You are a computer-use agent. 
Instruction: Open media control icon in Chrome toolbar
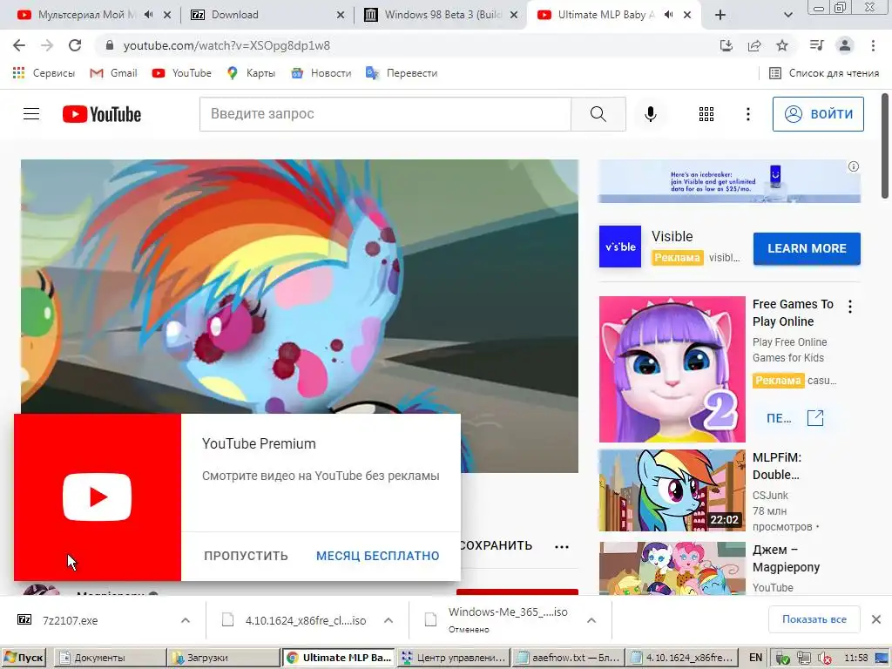point(816,45)
